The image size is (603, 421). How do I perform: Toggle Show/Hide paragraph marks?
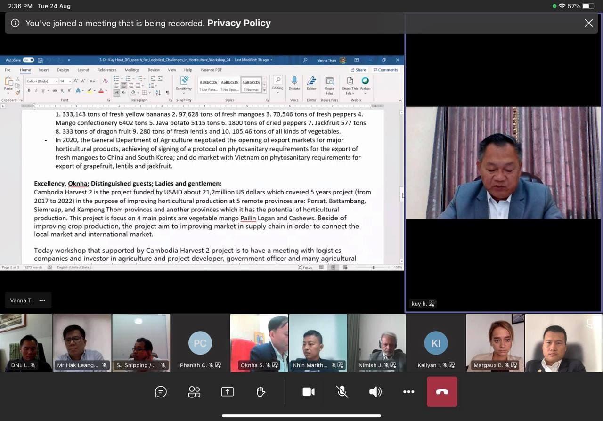coord(167,93)
